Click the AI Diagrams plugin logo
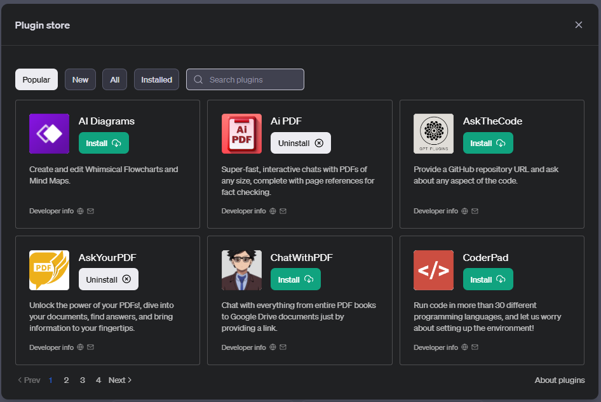The image size is (601, 402). (49, 134)
